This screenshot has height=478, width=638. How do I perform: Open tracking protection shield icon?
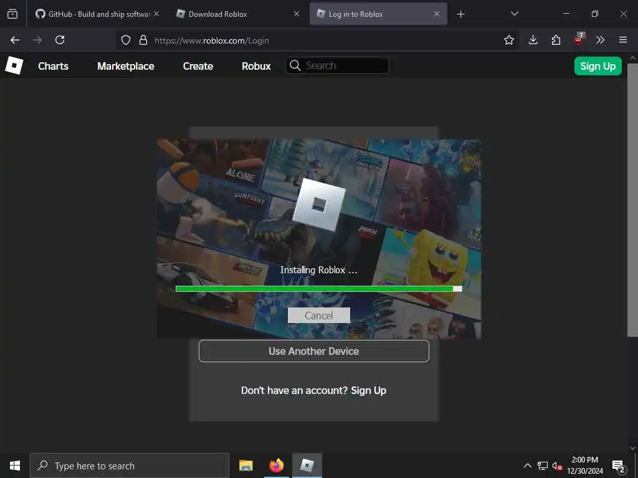click(x=126, y=40)
